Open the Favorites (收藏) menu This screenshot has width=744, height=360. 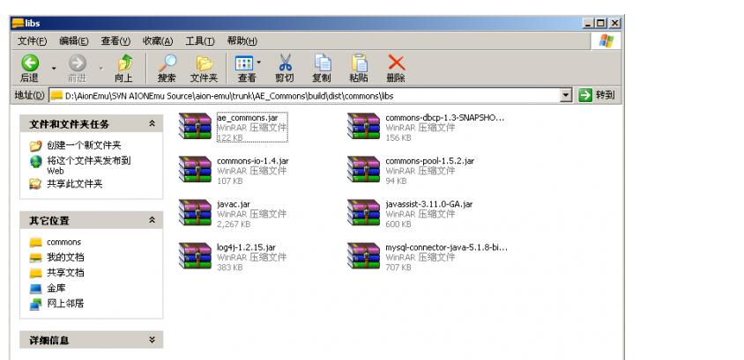158,41
